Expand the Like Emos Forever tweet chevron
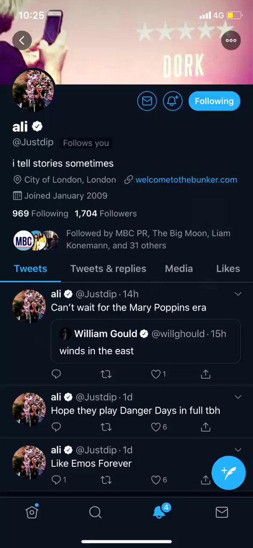The width and height of the screenshot is (253, 548). (238, 450)
